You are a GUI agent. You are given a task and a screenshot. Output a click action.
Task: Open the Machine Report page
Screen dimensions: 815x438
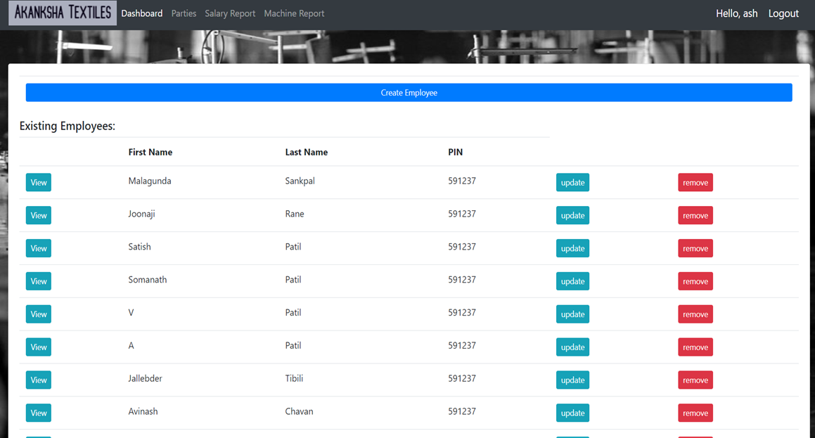tap(294, 13)
